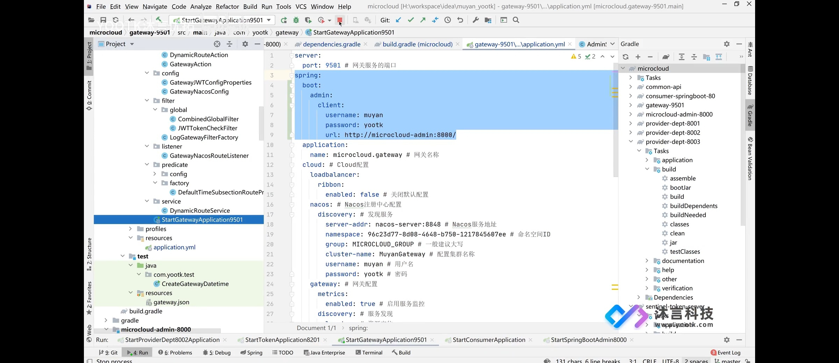The image size is (839, 363).
Task: Select JWTTokenCheckFilter class in tree
Action: point(207,128)
